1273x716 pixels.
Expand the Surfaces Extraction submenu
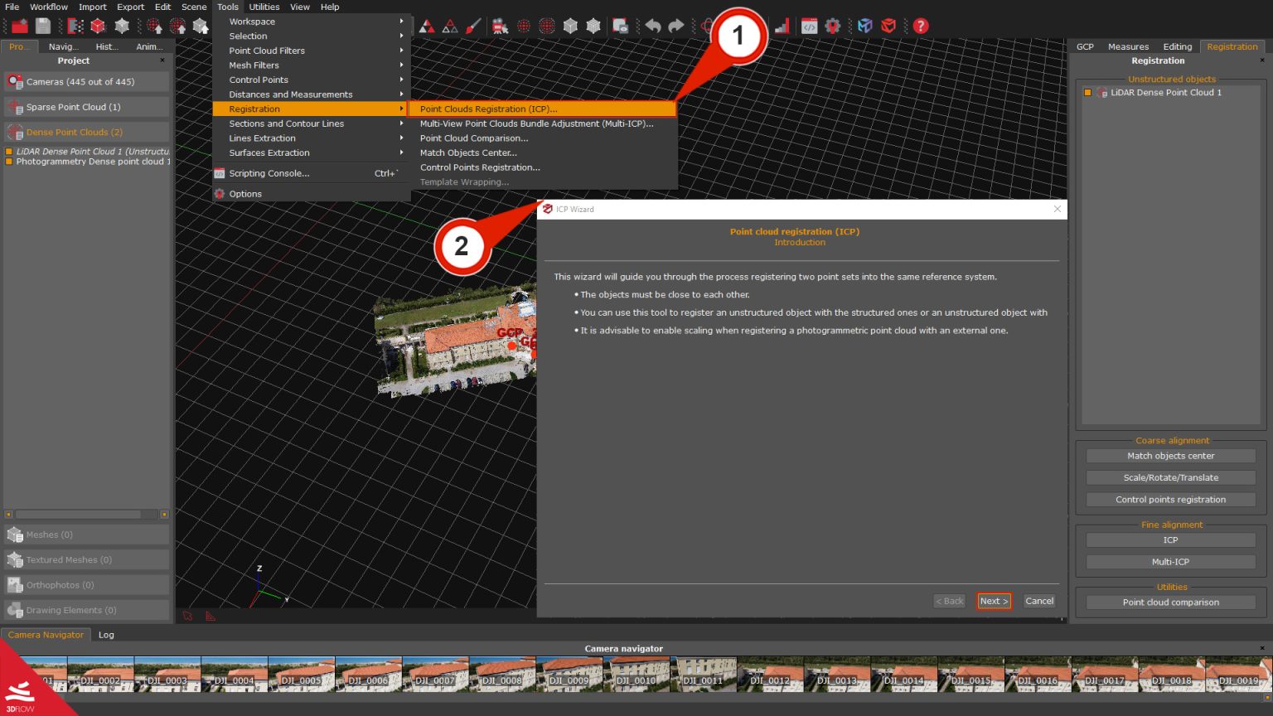269,152
